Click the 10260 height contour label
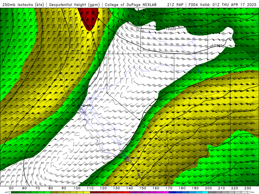The width and height of the screenshot is (259, 194). [151, 16]
